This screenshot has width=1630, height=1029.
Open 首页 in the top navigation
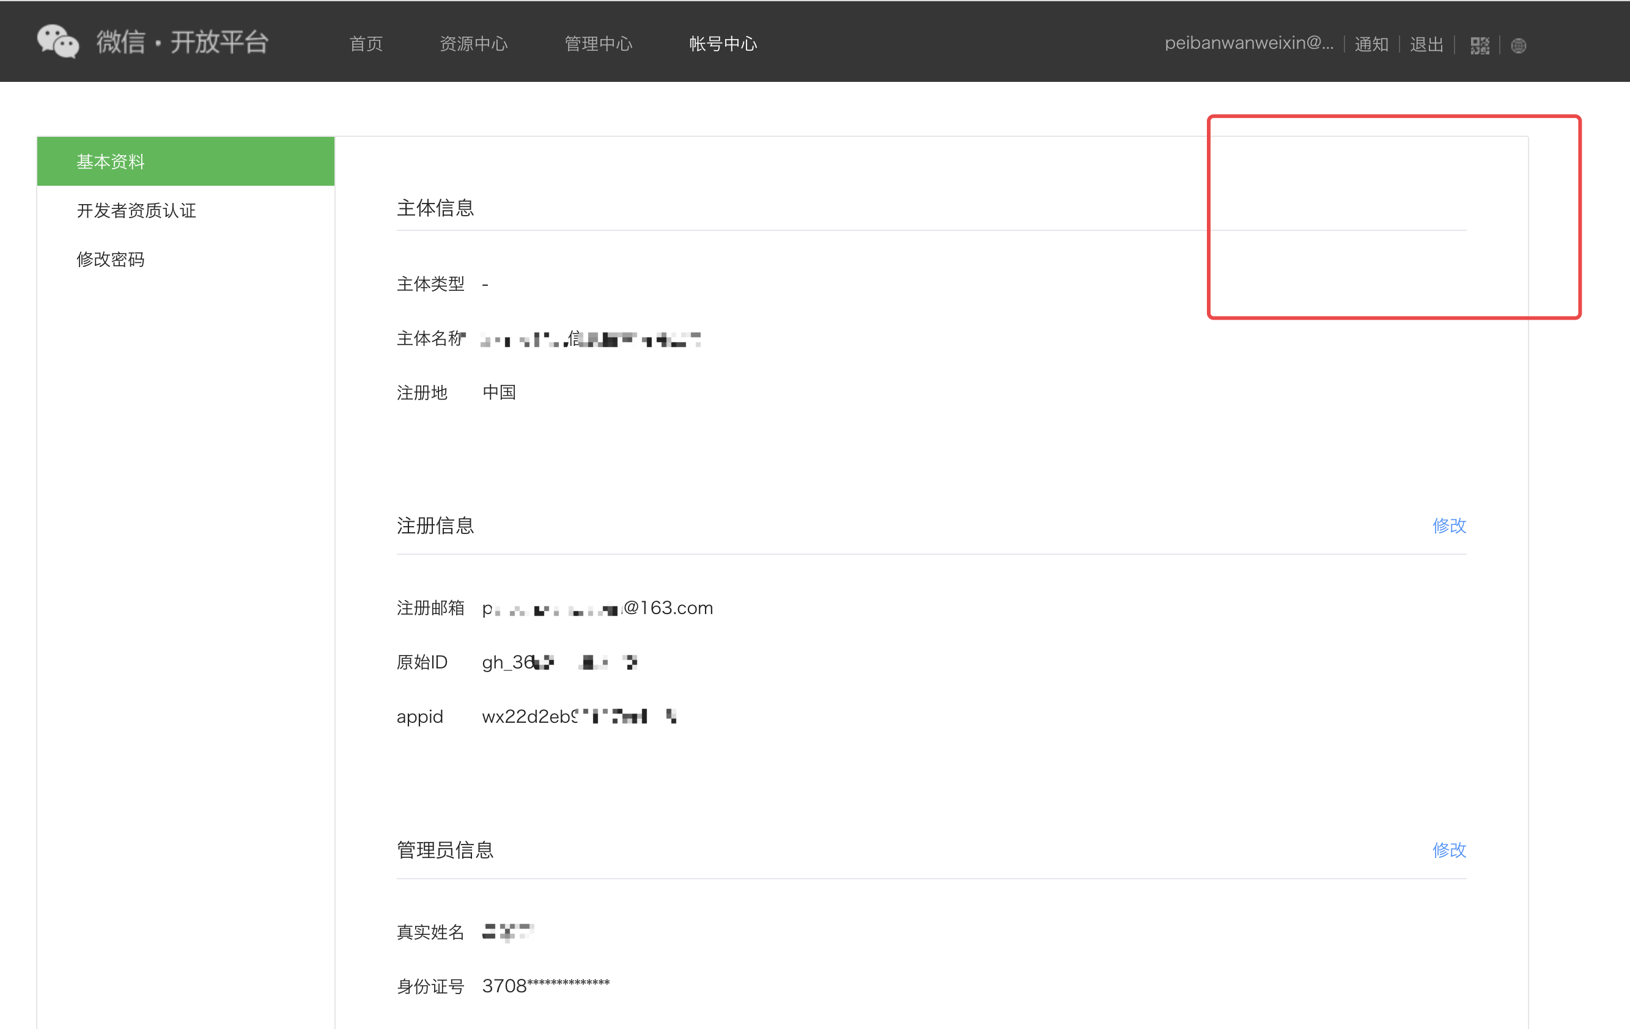coord(366,44)
